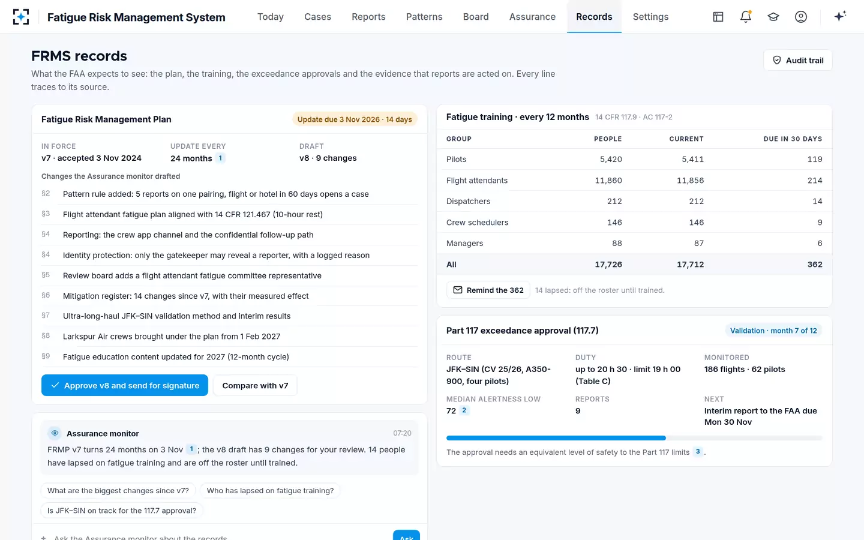The image size is (864, 540).
Task: Open source reference 3 after Part 117 limits
Action: [698, 452]
